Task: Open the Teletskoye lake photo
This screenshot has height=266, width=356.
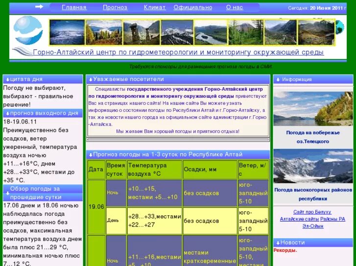Action: click(313, 109)
